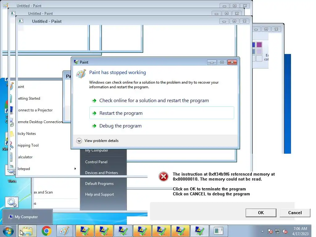
Task: Click OK to terminate the program
Action: pyautogui.click(x=261, y=213)
